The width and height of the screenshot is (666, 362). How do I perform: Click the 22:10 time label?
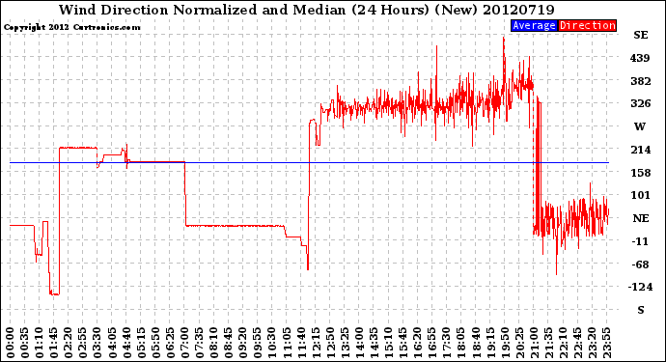563,343
